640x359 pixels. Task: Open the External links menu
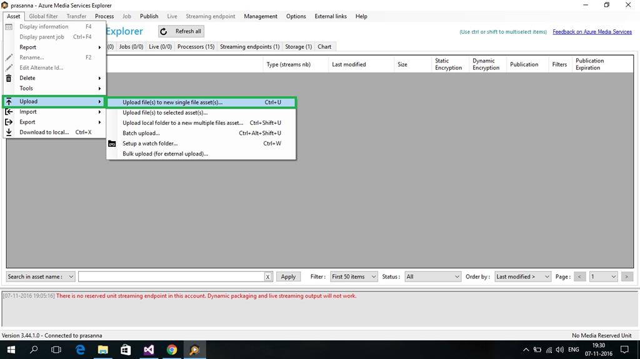point(331,16)
